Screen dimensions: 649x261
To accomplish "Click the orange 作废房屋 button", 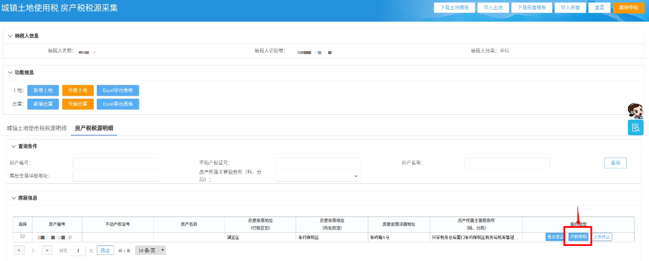I will pos(78,104).
